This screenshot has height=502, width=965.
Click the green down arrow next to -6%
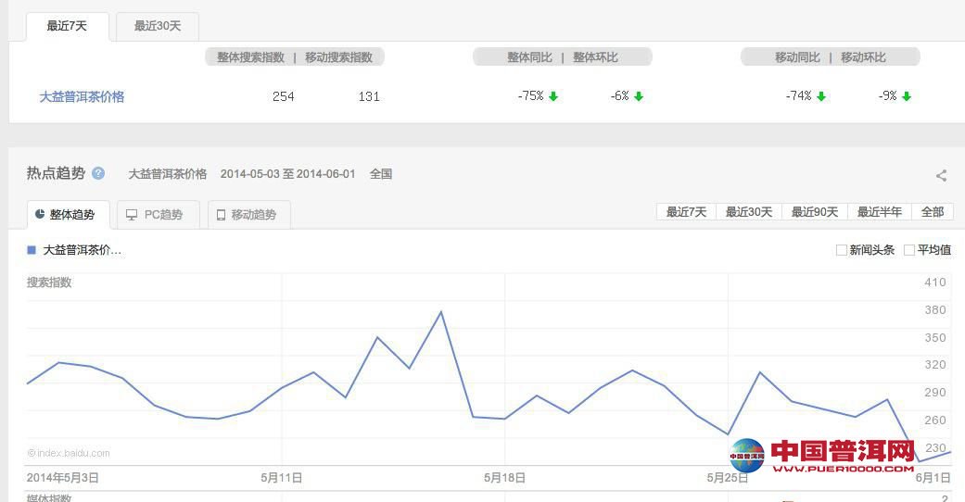click(x=639, y=96)
